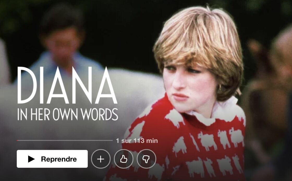Click the Reprendre button to resume playback

point(52,159)
